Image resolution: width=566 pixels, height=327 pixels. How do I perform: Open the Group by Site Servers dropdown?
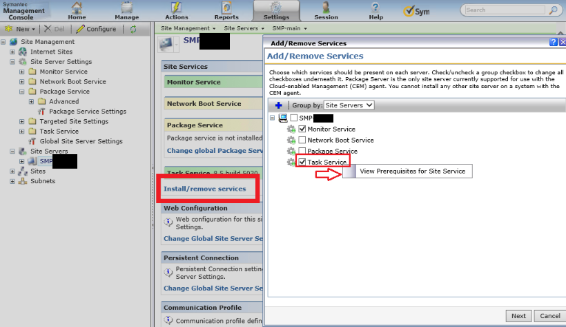[349, 105]
